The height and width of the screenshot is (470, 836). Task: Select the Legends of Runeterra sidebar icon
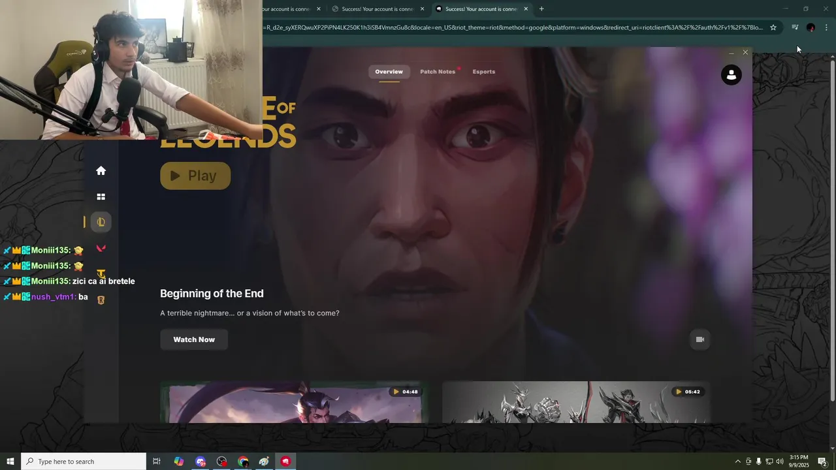pyautogui.click(x=101, y=300)
